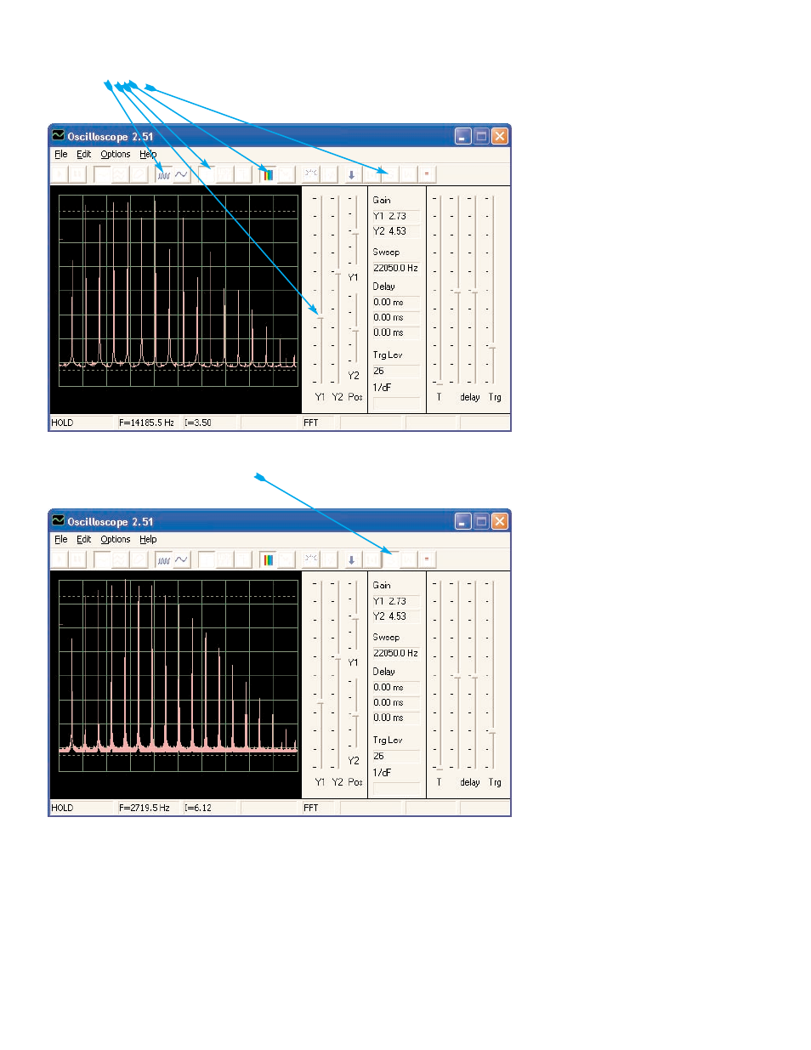Click red equals toolbar icon, F=2719.5 Hz window

(x=427, y=559)
